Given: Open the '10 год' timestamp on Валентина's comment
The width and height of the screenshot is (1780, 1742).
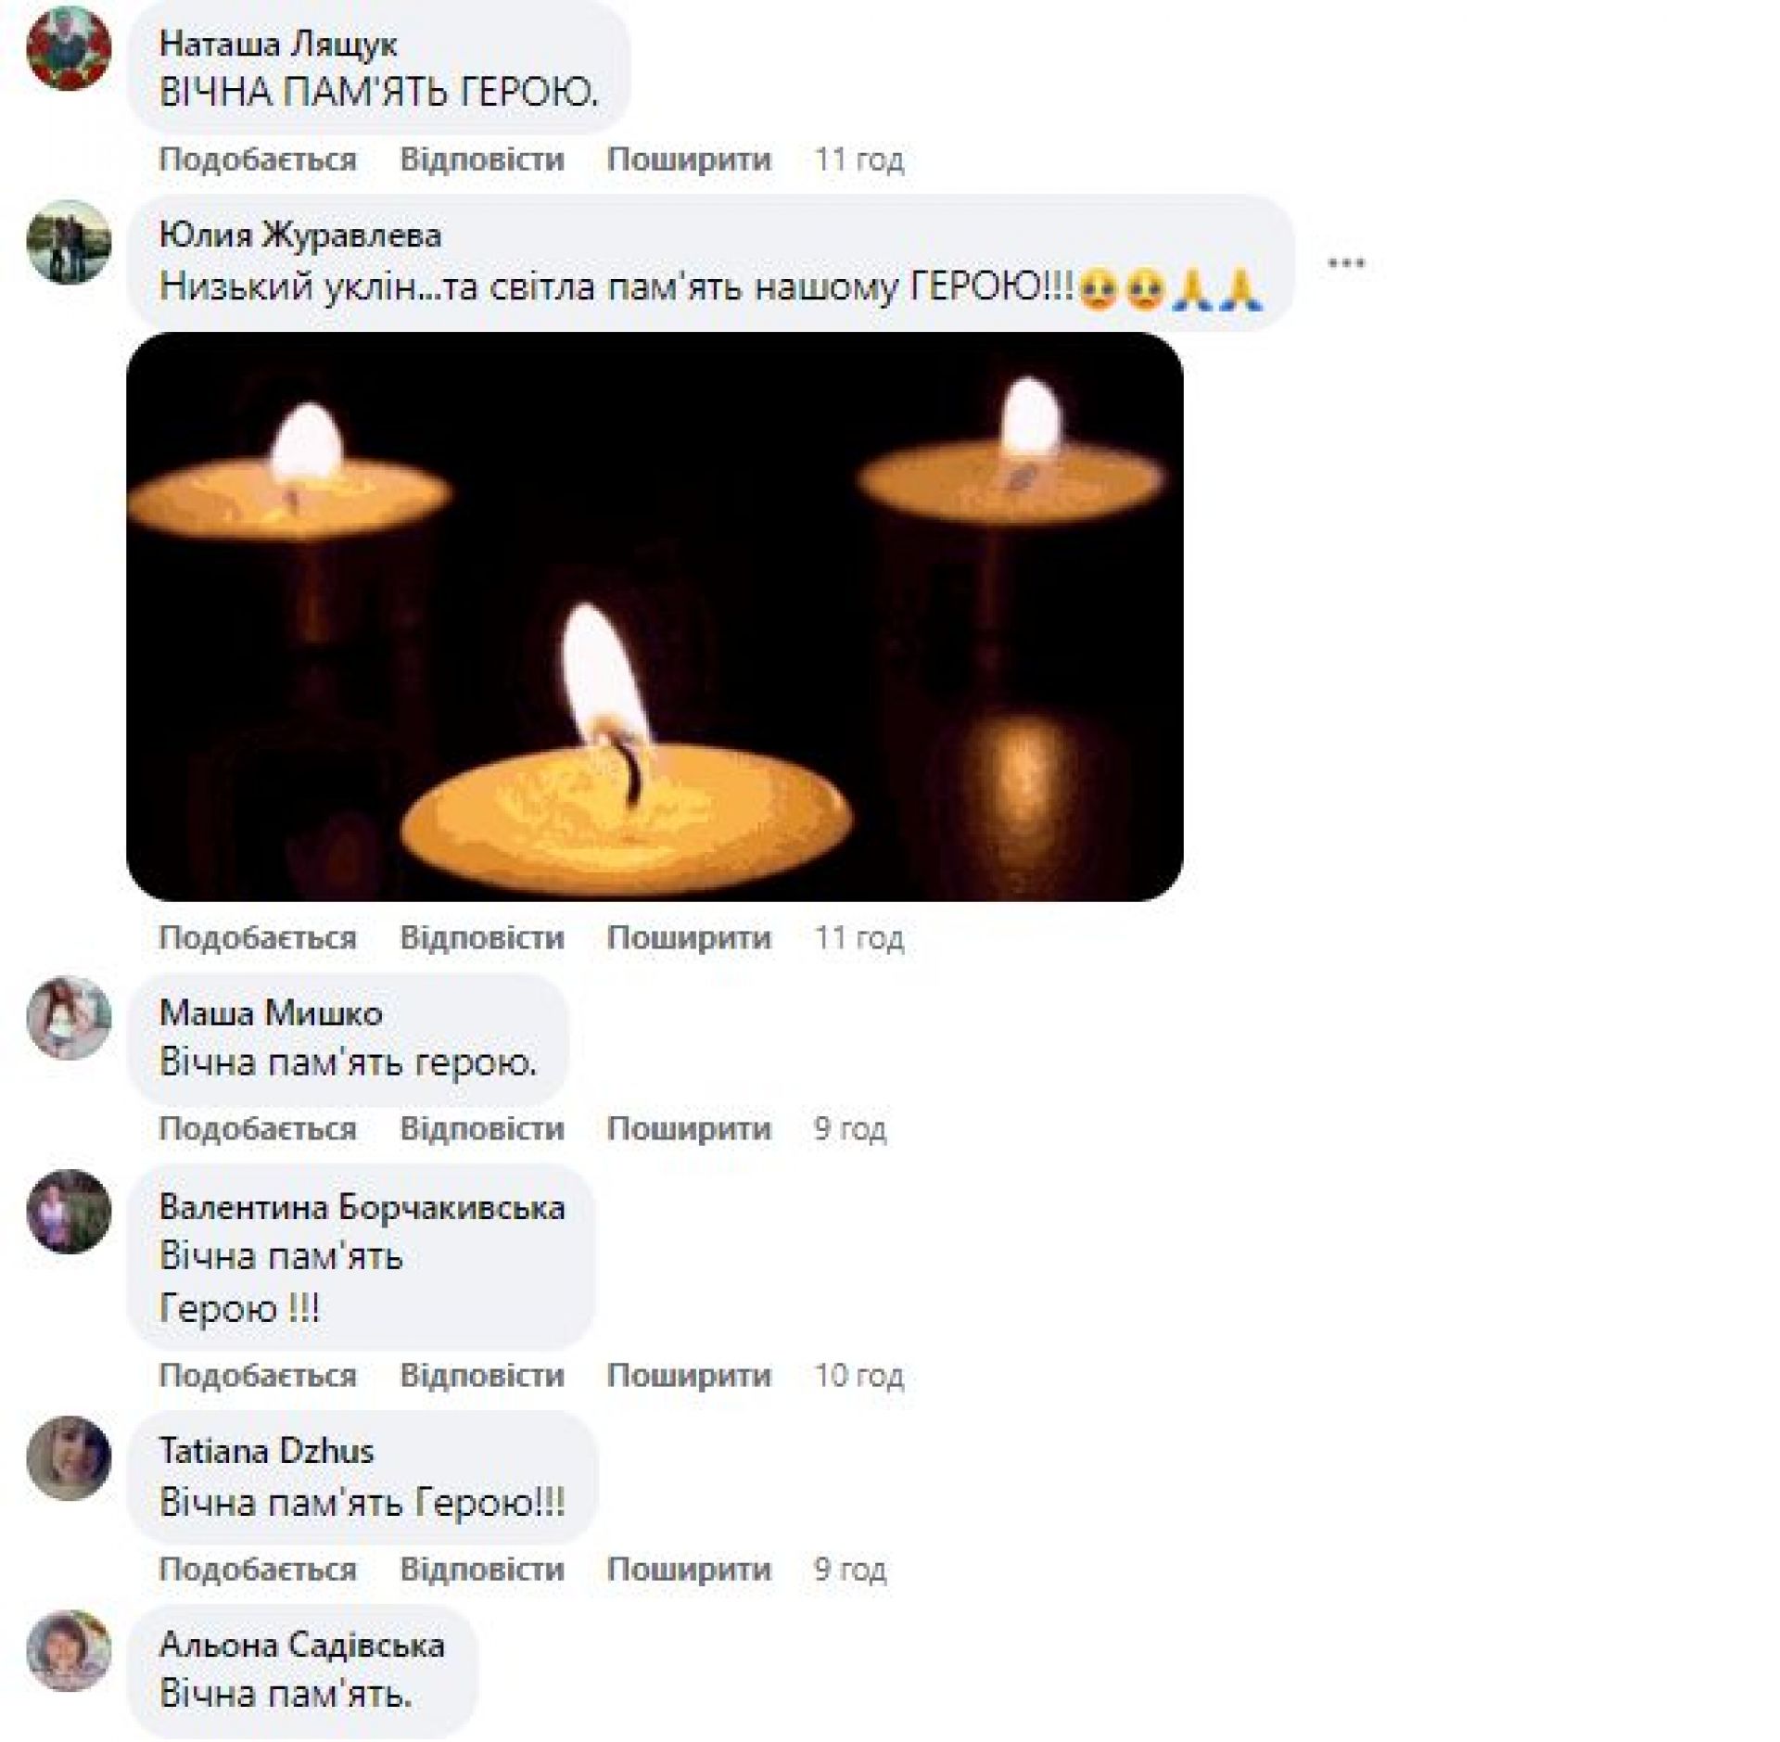Looking at the screenshot, I should click(x=859, y=1376).
